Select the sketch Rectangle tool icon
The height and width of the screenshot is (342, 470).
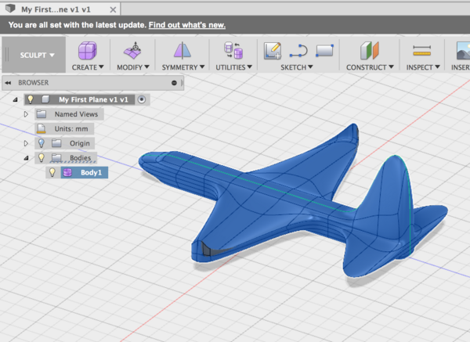tap(324, 51)
